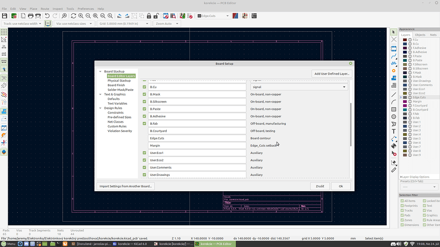Click the Ok button
The height and width of the screenshot is (247, 440).
coord(341,186)
